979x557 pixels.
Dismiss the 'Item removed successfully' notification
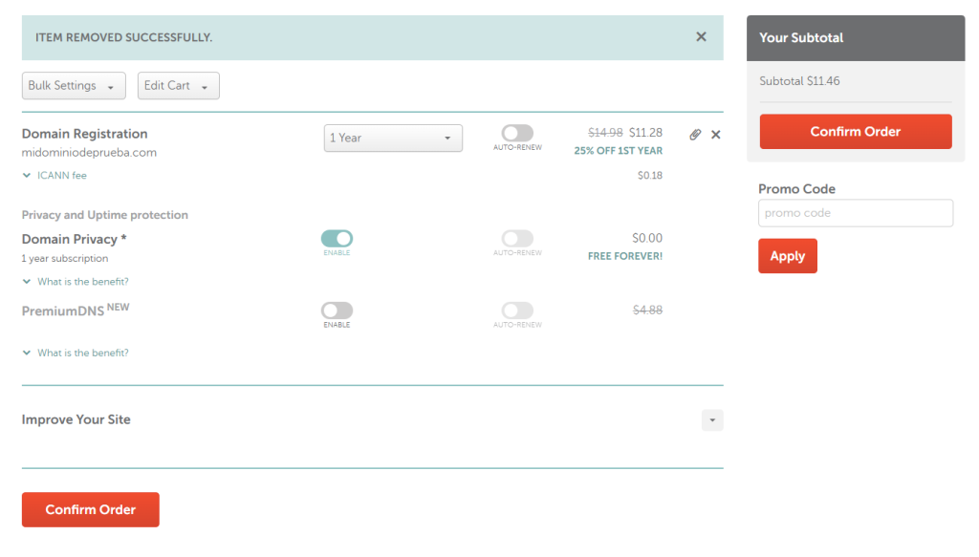(x=701, y=37)
